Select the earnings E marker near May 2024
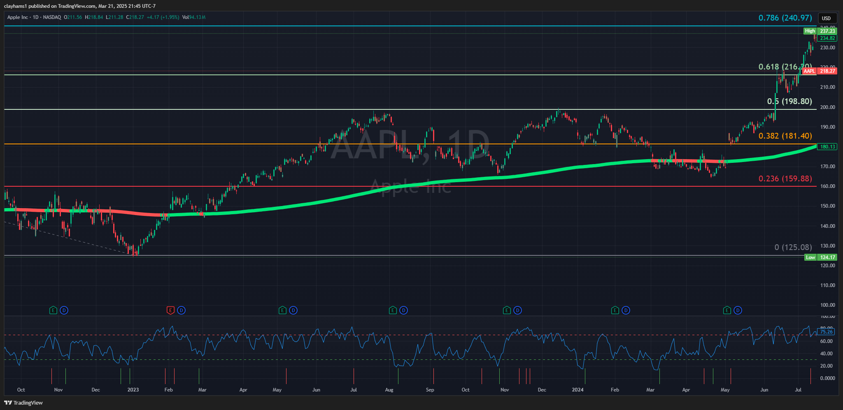The image size is (843, 410). (x=727, y=310)
